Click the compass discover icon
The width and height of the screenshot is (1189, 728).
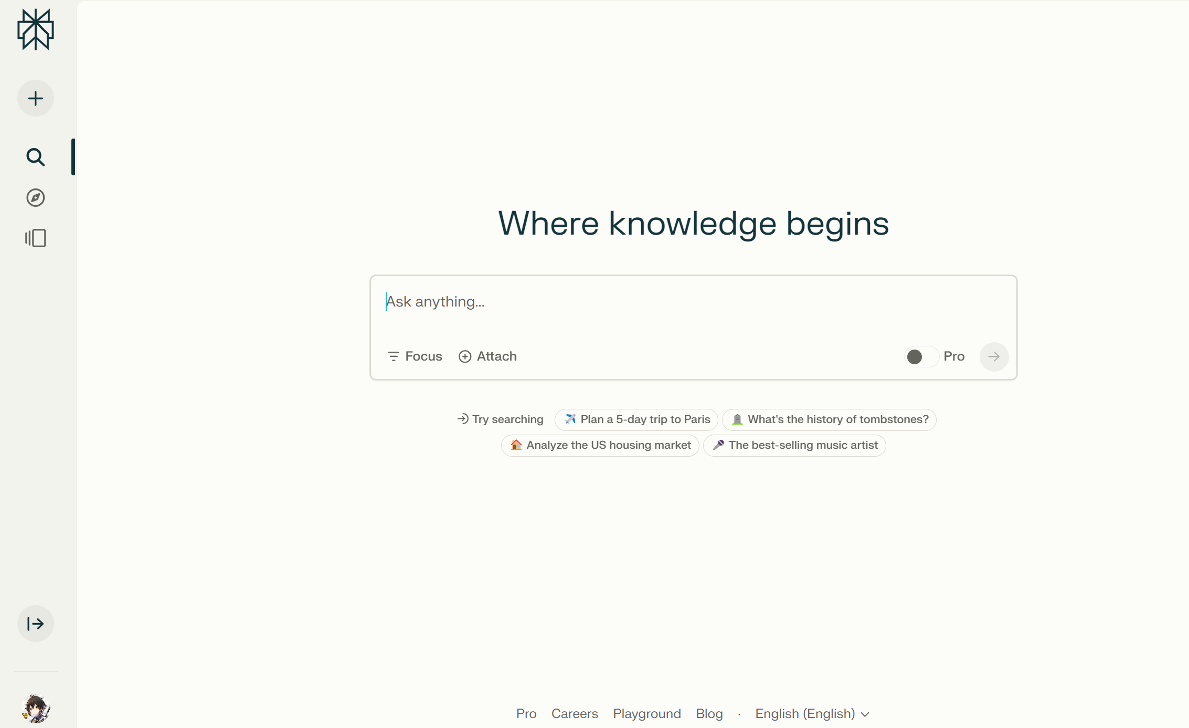[36, 198]
